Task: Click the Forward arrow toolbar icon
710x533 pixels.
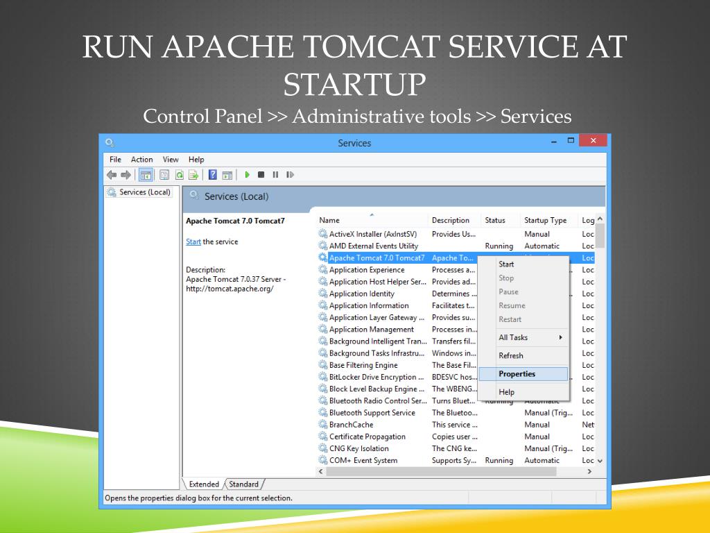Action: click(126, 175)
